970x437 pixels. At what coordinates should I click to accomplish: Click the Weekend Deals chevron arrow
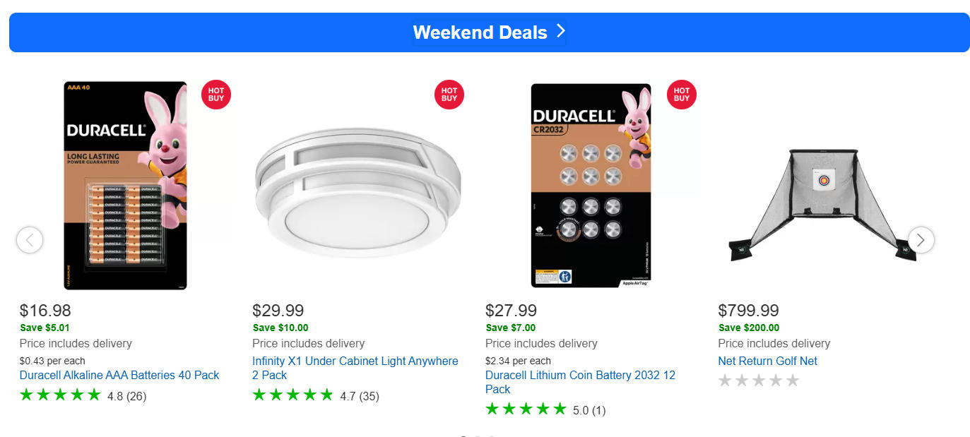(x=561, y=31)
